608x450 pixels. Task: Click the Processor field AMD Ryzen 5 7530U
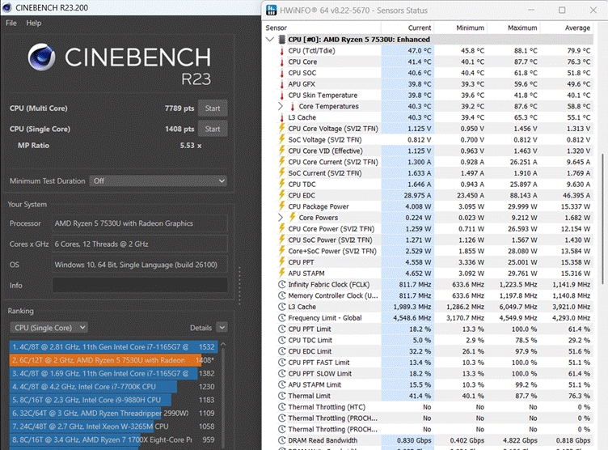(x=140, y=223)
